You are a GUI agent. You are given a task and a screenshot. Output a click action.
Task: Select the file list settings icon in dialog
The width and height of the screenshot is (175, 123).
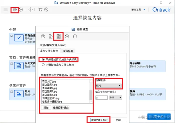[x=51, y=36]
